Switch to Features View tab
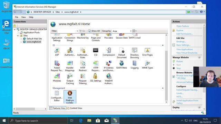 (58, 108)
